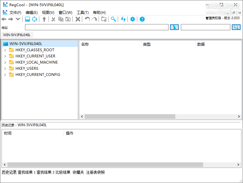
Task: Switch to the 比较结果 tab
Action: (x=63, y=172)
